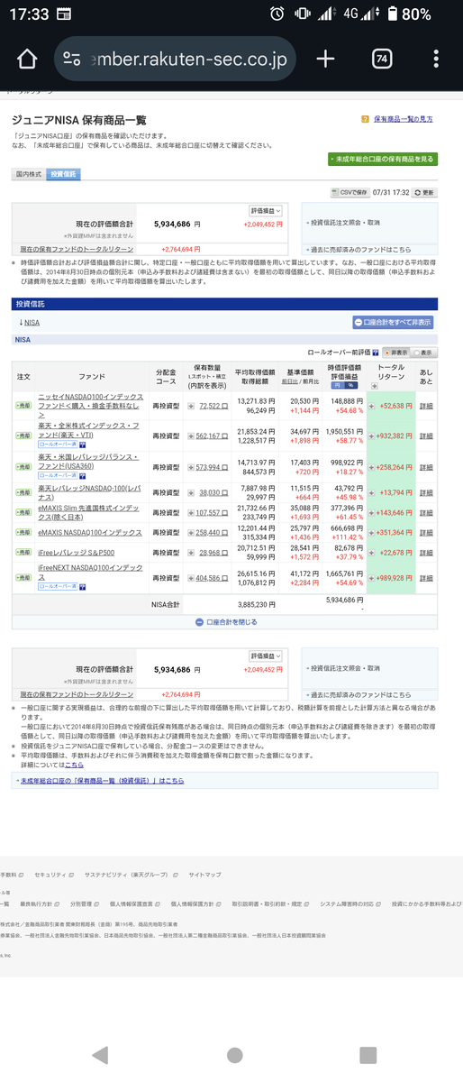Image resolution: width=463 pixels, height=1082 pixels.
Task: Open eMAXIS Slim 先進国株式インデックス link
Action: coord(88,512)
